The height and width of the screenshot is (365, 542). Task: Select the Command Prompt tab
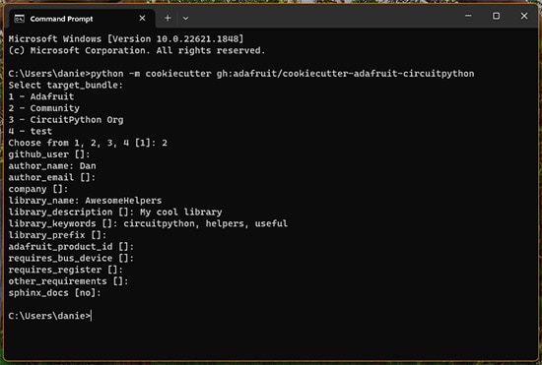pos(82,19)
